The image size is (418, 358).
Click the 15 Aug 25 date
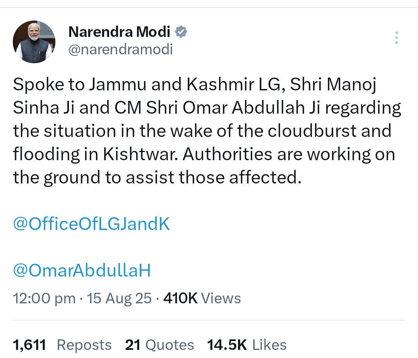coord(119,298)
